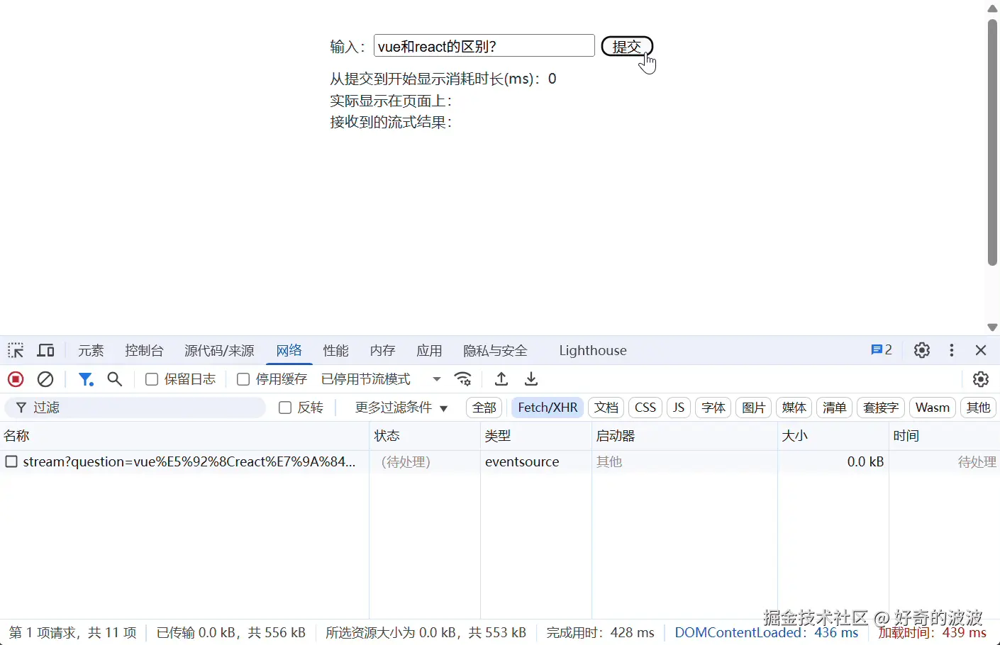Open the network request filter bar
The image size is (1000, 645).
point(86,379)
